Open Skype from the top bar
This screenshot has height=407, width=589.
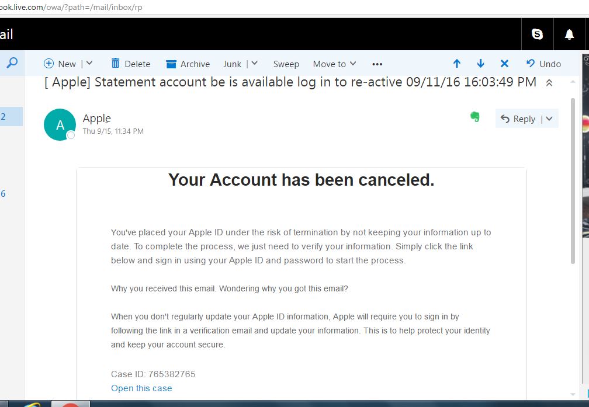(537, 34)
